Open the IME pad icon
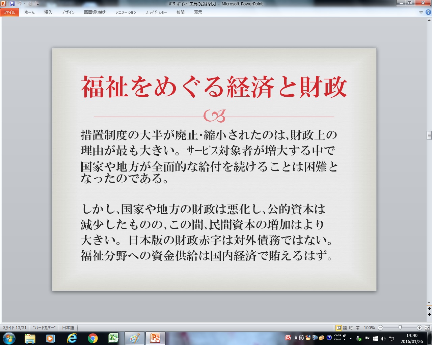This screenshot has height=345, width=432. click(308, 338)
